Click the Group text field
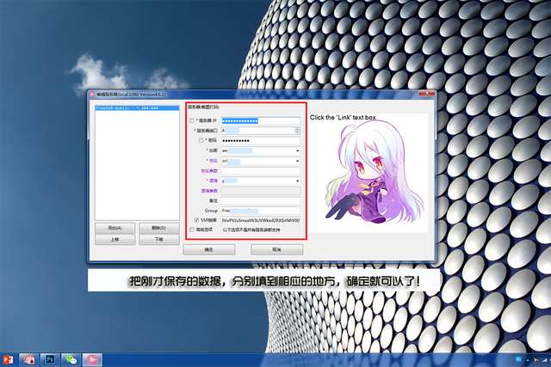This screenshot has width=551, height=367. click(261, 211)
